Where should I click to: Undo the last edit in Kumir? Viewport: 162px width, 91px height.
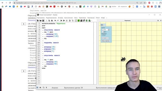[x=55, y=20]
